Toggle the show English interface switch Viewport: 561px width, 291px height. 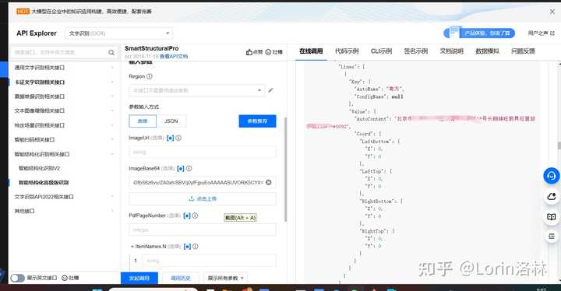tap(17, 278)
